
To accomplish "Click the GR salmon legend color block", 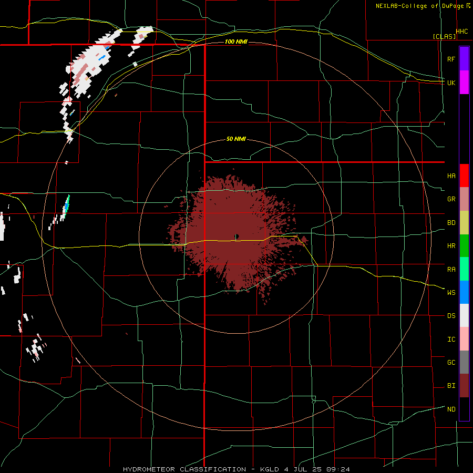I will (464, 199).
